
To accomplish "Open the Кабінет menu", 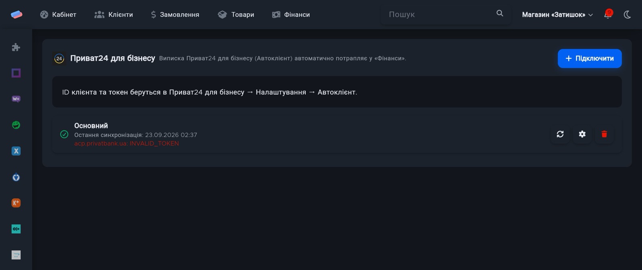I will (58, 14).
